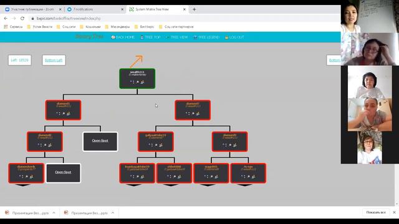Click the Binary Tree logo text

[x=89, y=37]
